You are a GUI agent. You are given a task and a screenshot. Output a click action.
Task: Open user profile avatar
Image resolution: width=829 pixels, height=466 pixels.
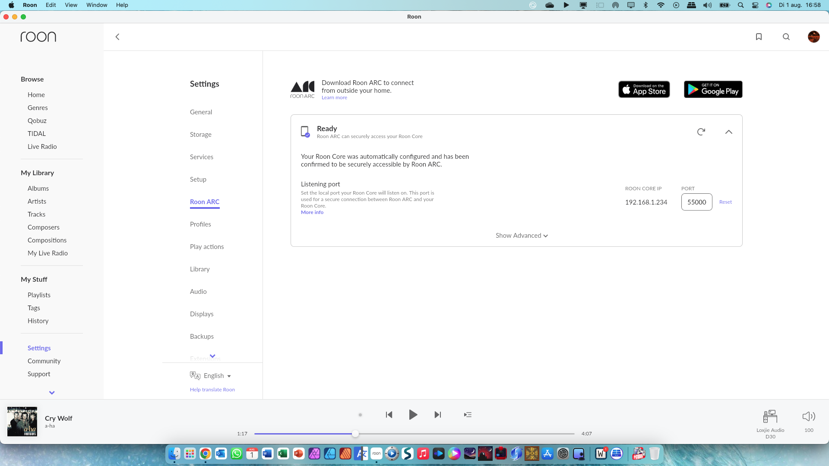(x=813, y=37)
